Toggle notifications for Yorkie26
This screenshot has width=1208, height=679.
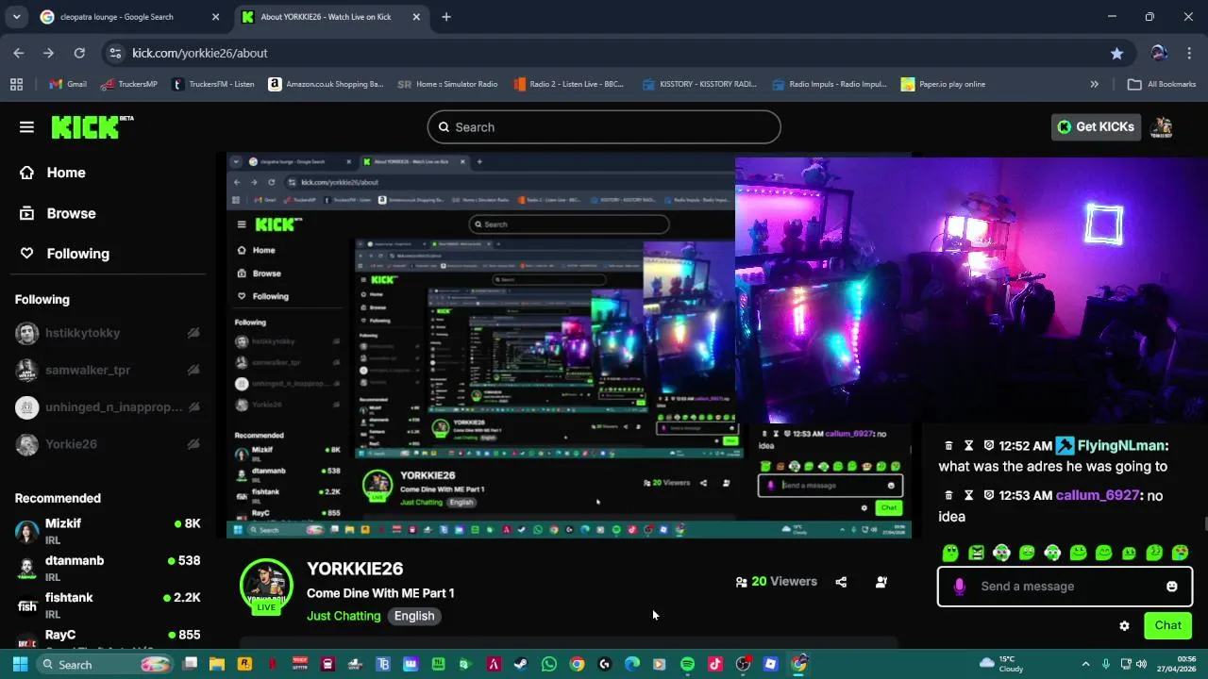[x=193, y=444]
